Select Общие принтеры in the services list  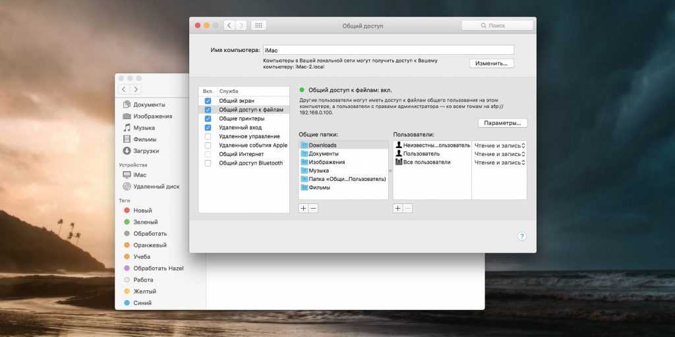pos(241,118)
